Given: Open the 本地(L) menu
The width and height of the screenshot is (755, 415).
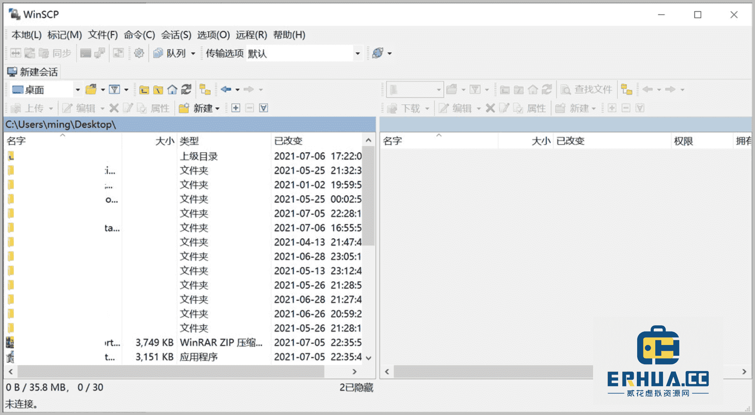Looking at the screenshot, I should (27, 35).
